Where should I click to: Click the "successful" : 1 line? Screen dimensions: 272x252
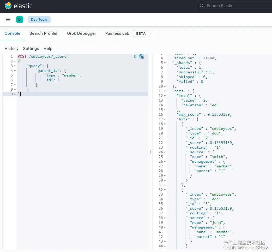(x=195, y=72)
